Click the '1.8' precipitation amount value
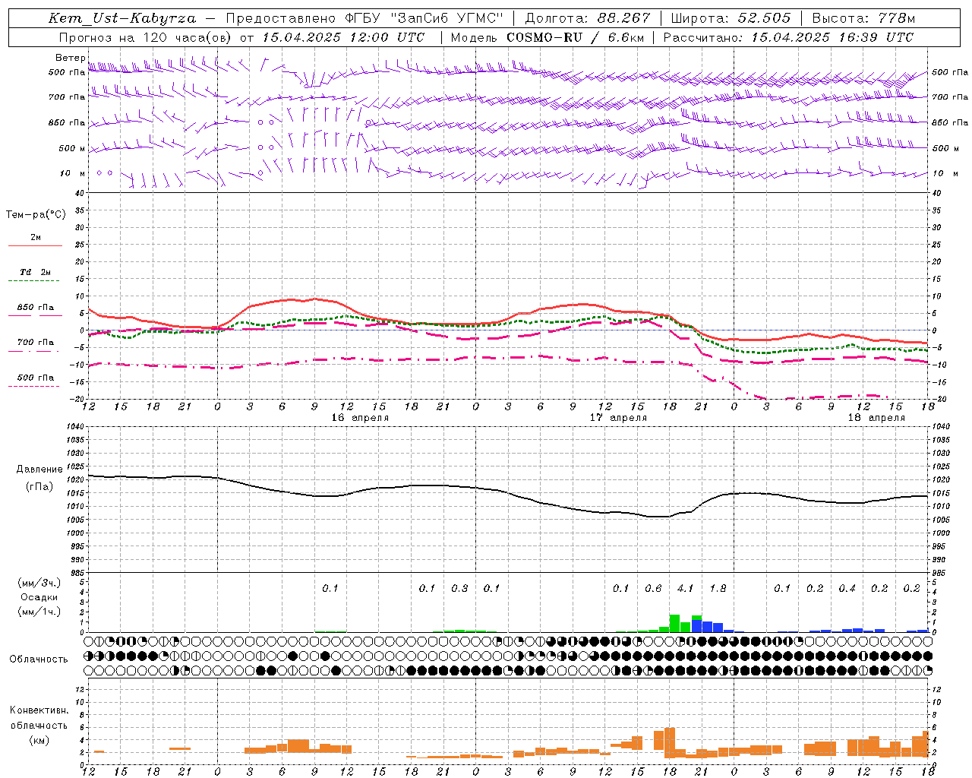 [x=718, y=588]
